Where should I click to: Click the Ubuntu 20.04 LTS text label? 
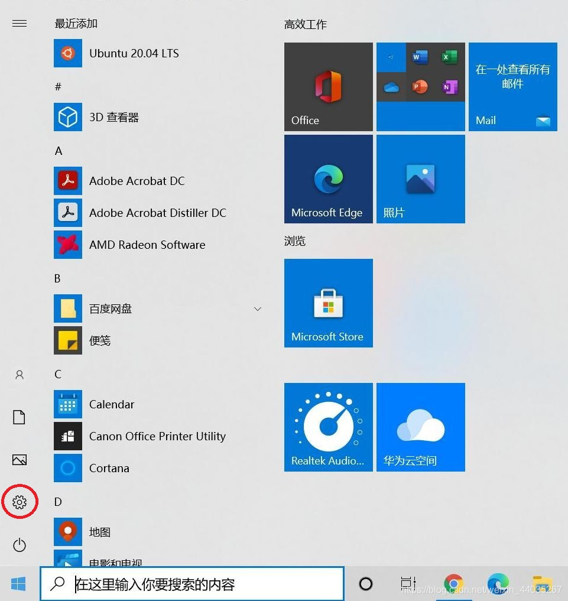(x=134, y=53)
